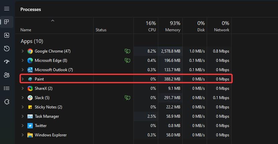Sort processes by the Memory column
Image resolution: width=278 pixels, height=144 pixels.
pyautogui.click(x=170, y=26)
